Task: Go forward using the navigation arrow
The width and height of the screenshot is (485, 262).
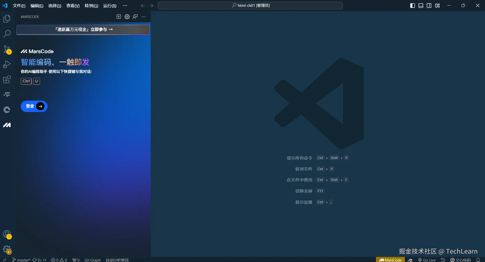Action: [151, 6]
